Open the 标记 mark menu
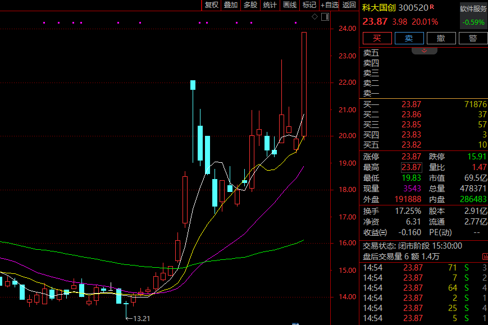 (309, 5)
